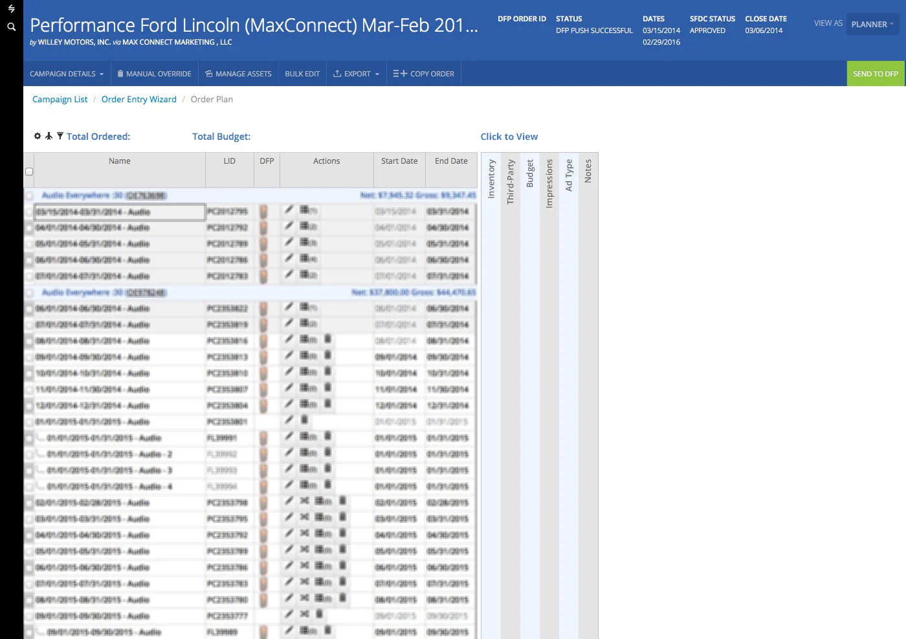Viewport: 906px width, 639px height.
Task: Edit the 01/01/2015 Audio - 2 child line
Action: 289,452
